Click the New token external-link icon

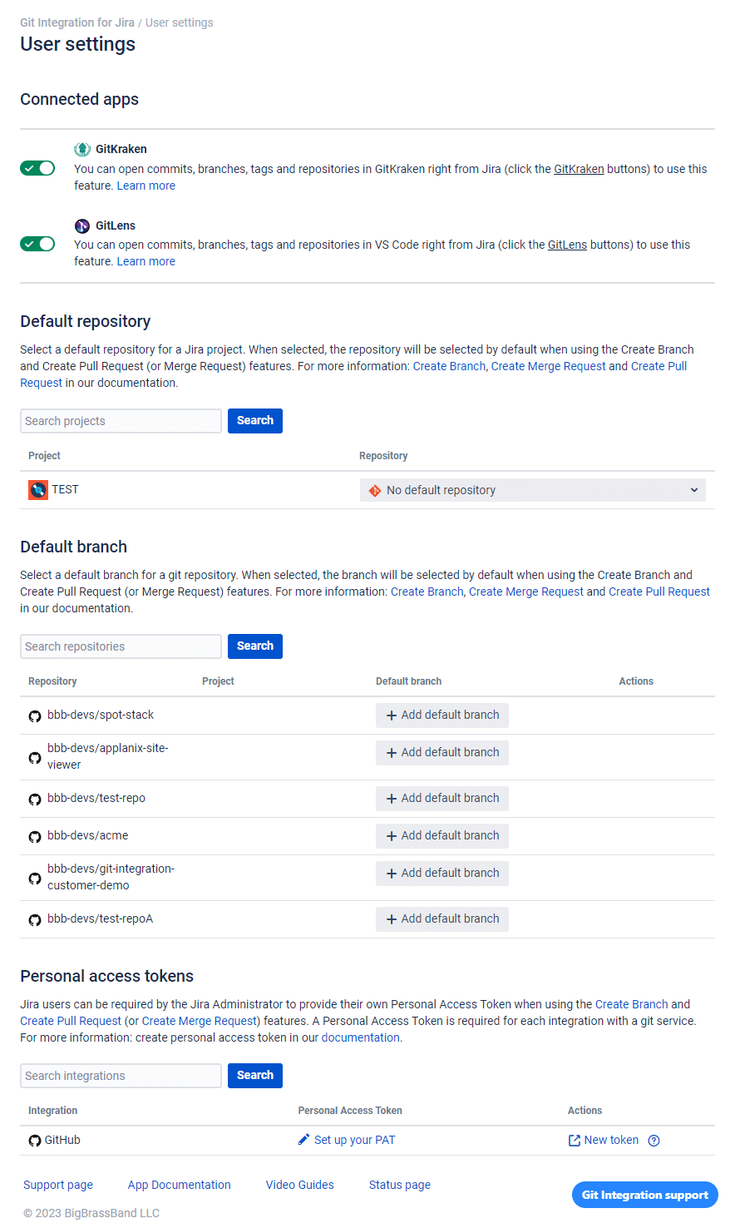coord(574,1141)
